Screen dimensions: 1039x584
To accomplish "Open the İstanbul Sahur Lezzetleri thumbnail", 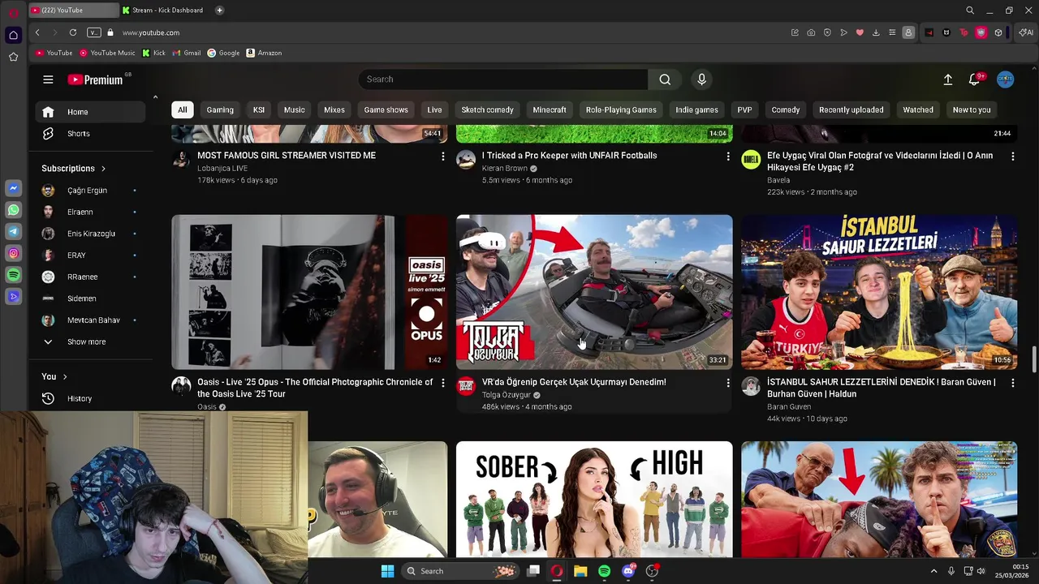I will pyautogui.click(x=879, y=292).
